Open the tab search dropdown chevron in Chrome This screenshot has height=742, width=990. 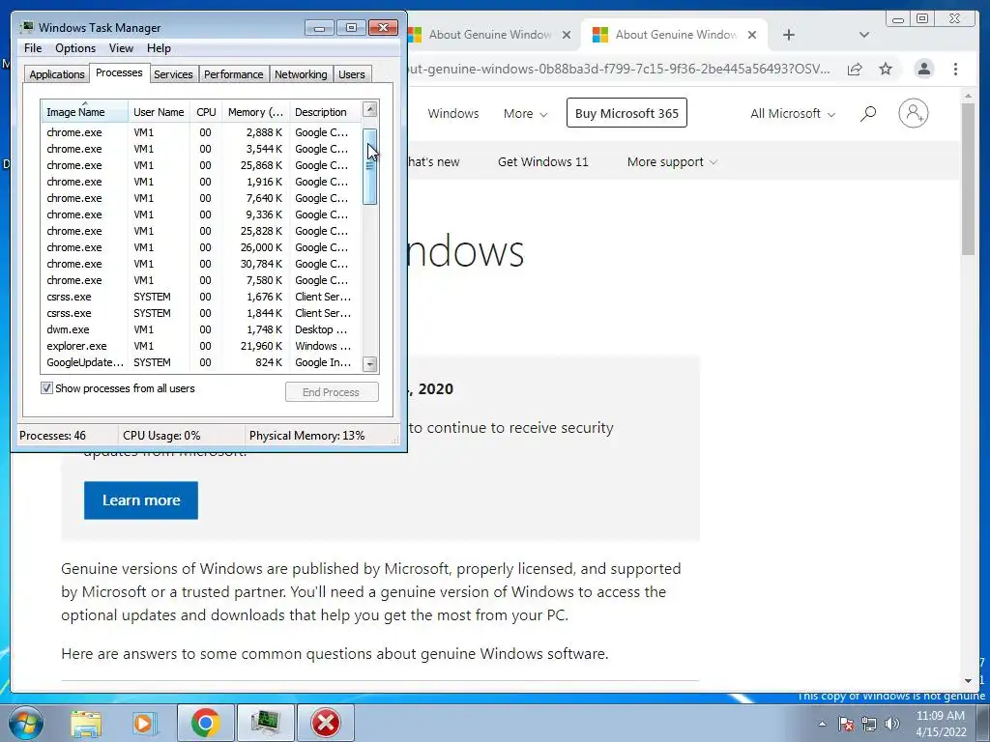(864, 35)
